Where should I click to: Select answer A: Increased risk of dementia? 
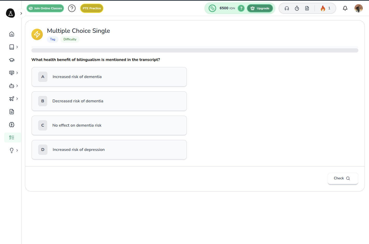[109, 77]
